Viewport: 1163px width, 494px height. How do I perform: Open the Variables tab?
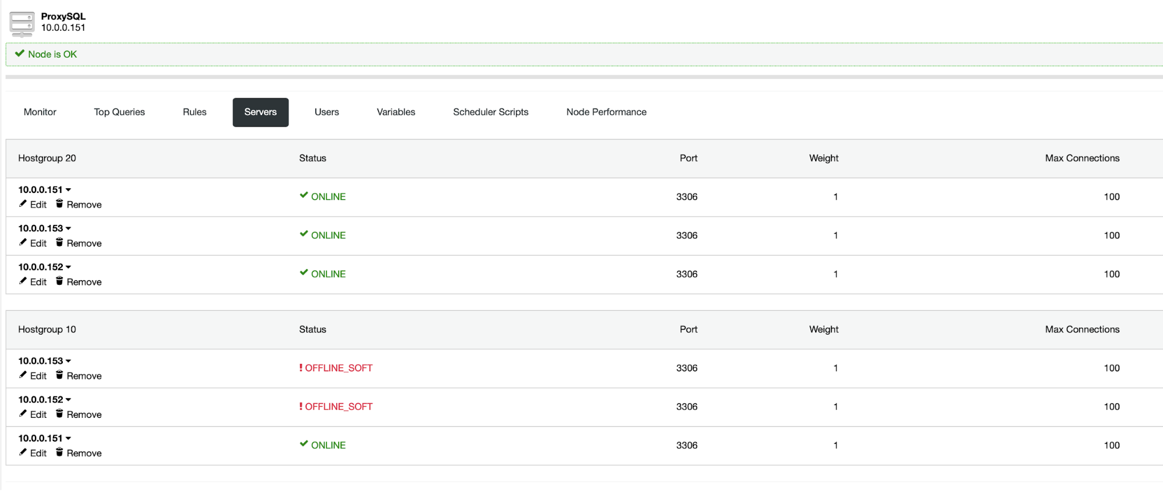[x=396, y=112]
